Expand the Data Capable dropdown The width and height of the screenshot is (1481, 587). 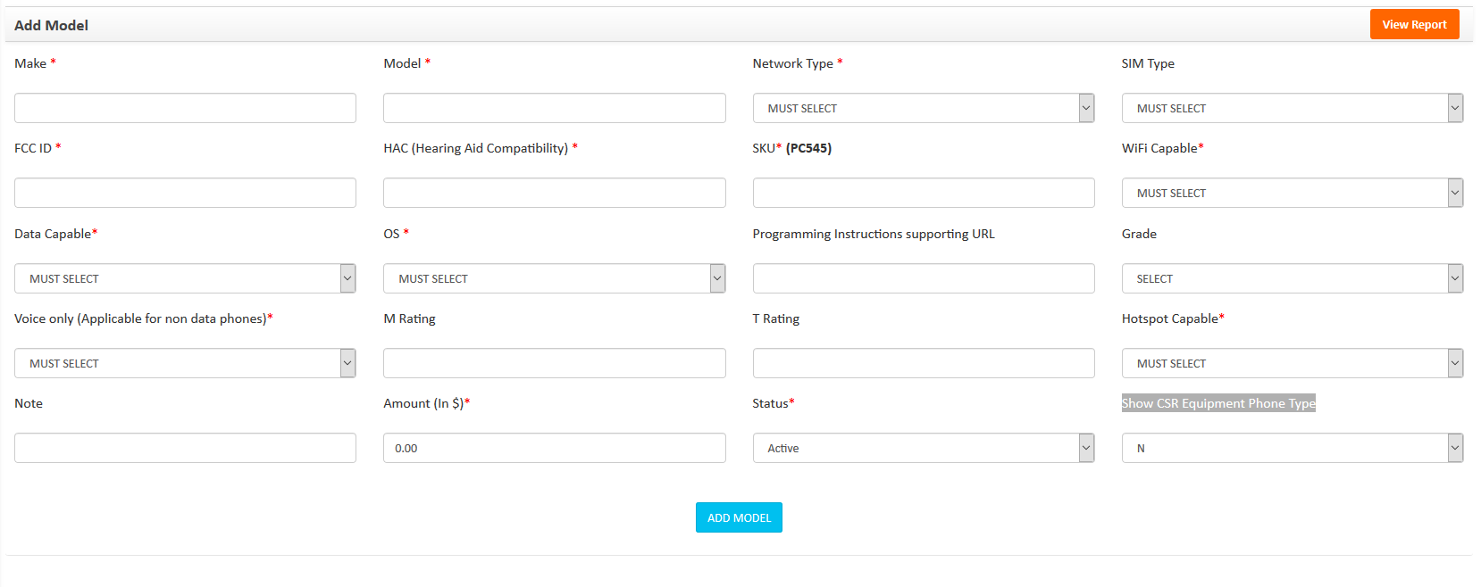point(185,278)
